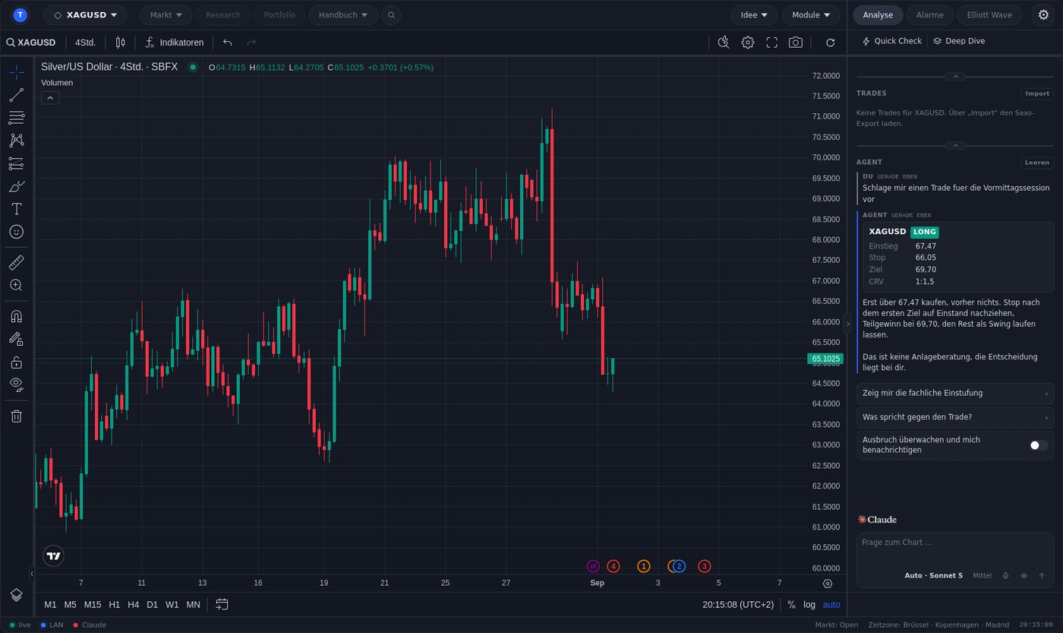1063x633 pixels.
Task: Click 'Was spricht gegen den Trade?' suggestion
Action: (954, 417)
